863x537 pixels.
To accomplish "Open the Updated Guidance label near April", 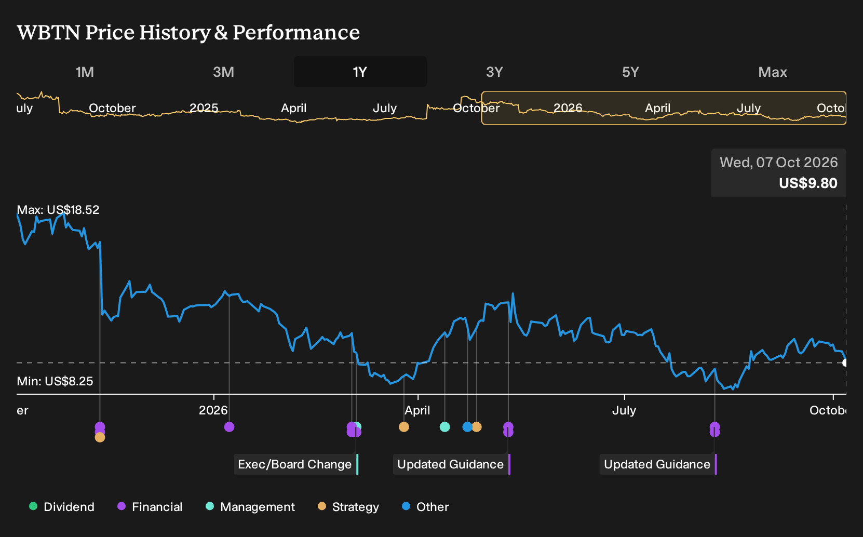I will pos(452,464).
